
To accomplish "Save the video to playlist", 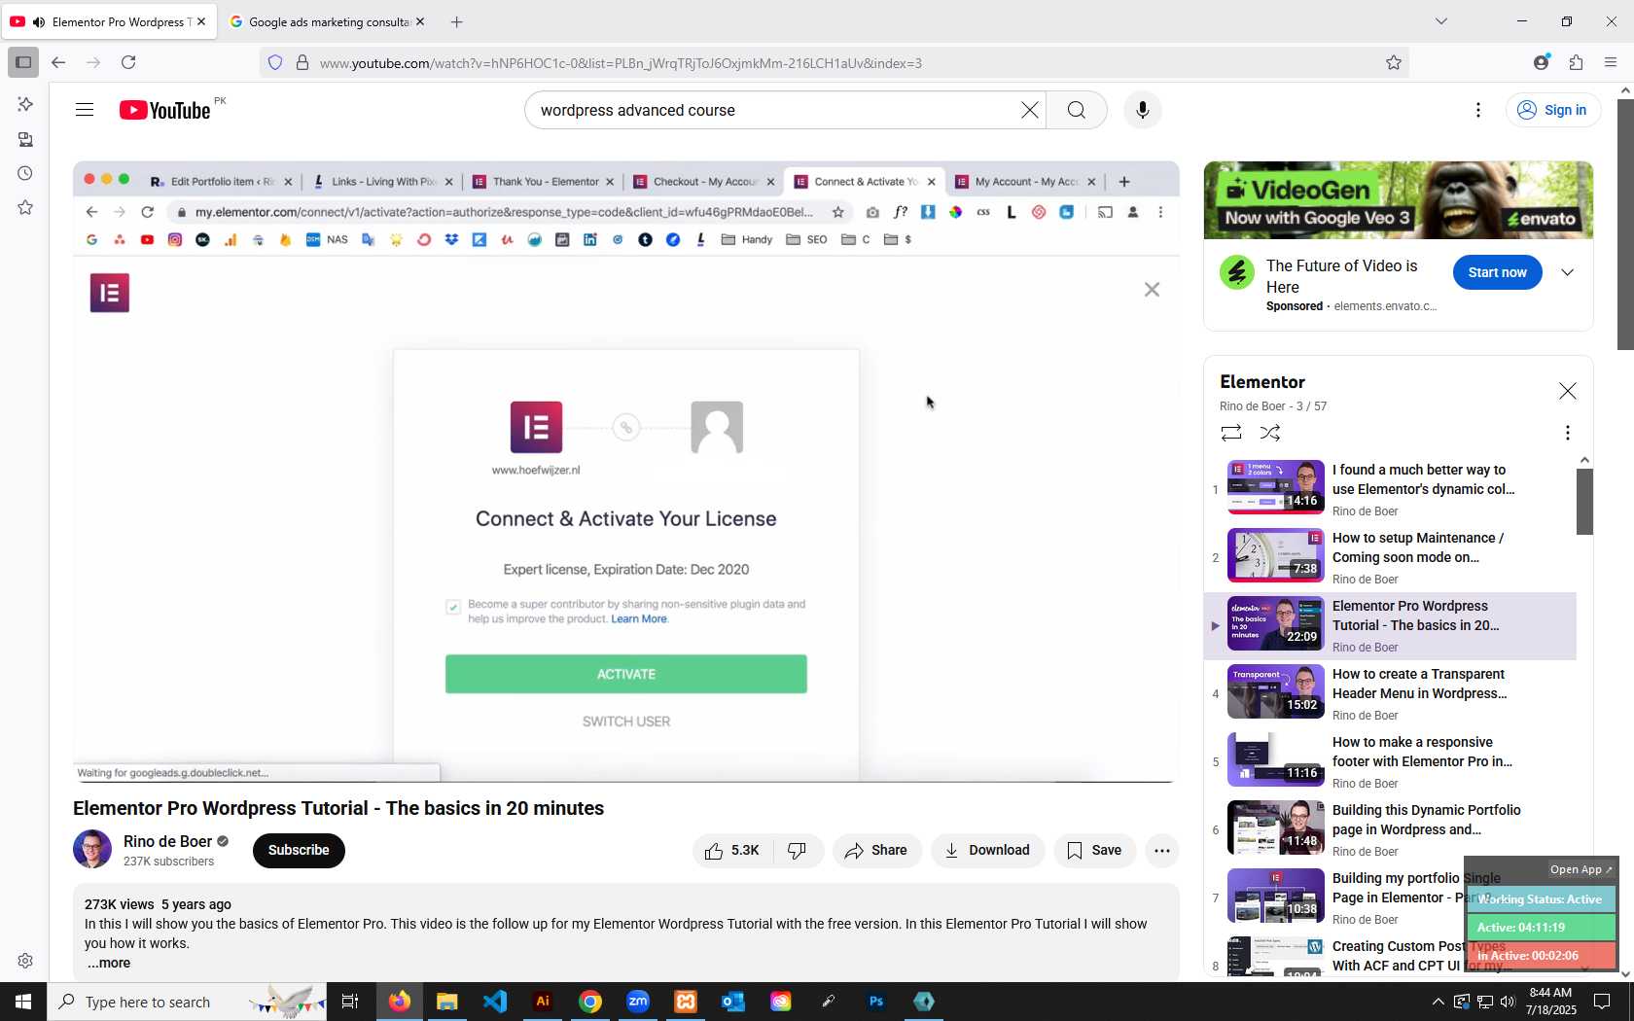I will [1094, 851].
